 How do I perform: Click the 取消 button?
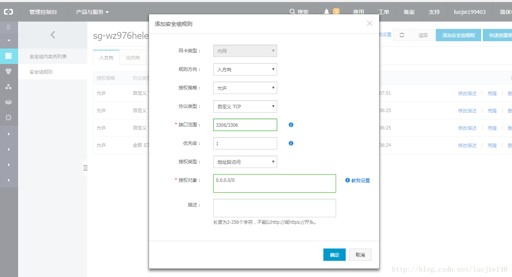tap(360, 255)
